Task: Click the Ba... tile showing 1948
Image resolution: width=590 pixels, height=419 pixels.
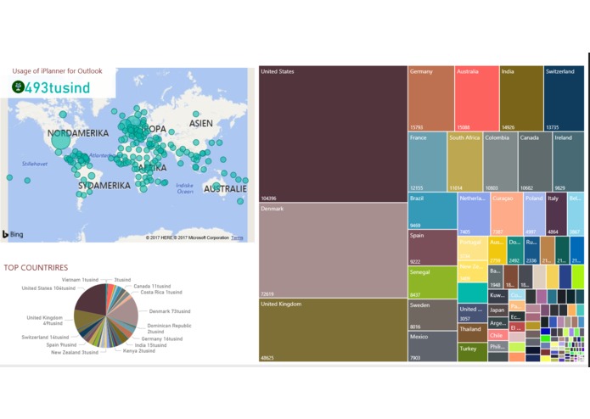Action: (496, 277)
